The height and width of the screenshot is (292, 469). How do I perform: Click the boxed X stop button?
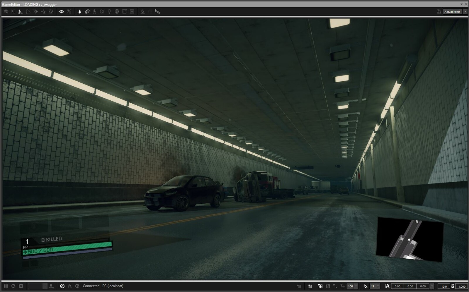point(21,286)
